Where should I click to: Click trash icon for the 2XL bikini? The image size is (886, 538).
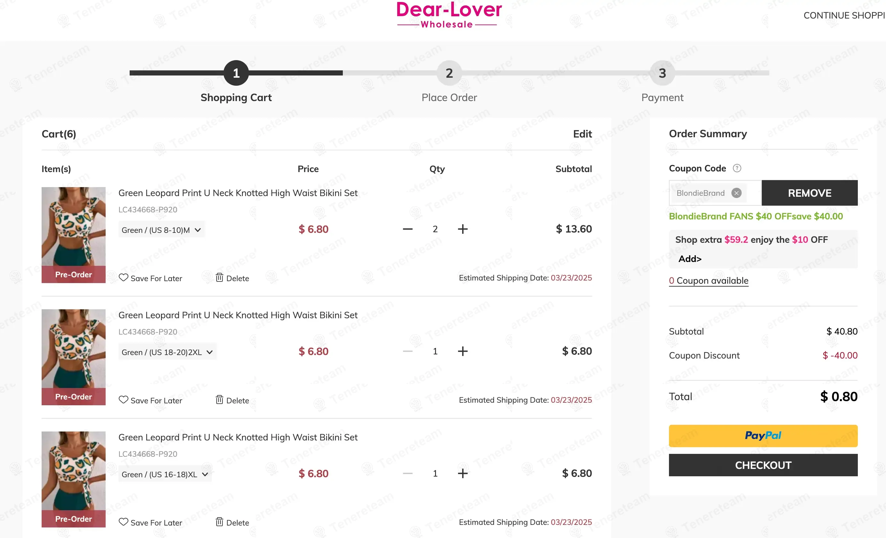point(219,400)
